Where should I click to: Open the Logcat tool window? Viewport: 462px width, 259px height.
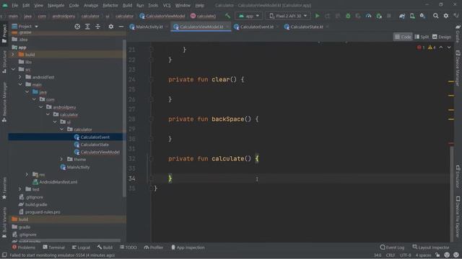tap(82, 247)
